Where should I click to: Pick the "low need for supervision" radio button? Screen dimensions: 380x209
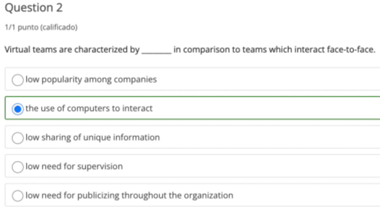17,167
